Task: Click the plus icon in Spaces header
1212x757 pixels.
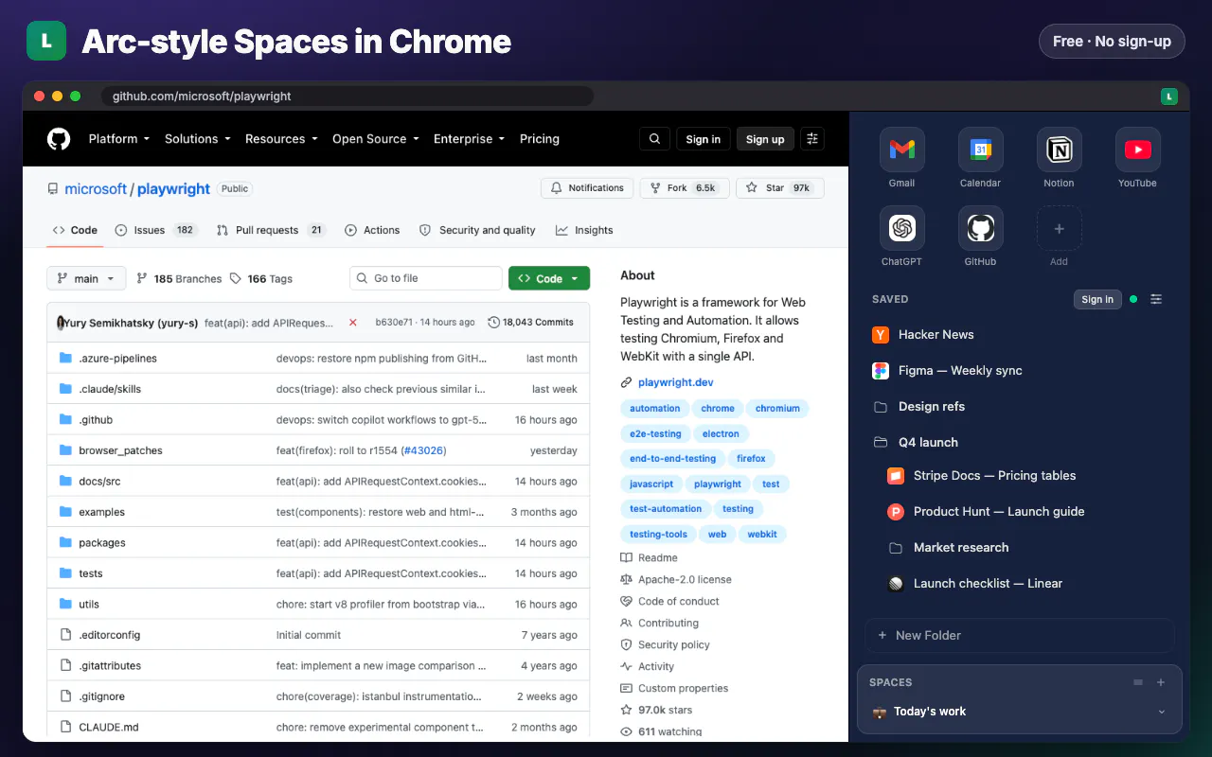Action: [x=1161, y=682]
